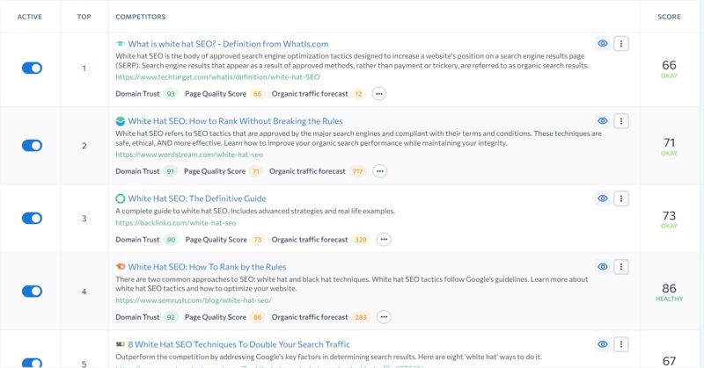Click score 66 in SCORE column
Viewport: 704px width, 368px height.
[x=669, y=66]
